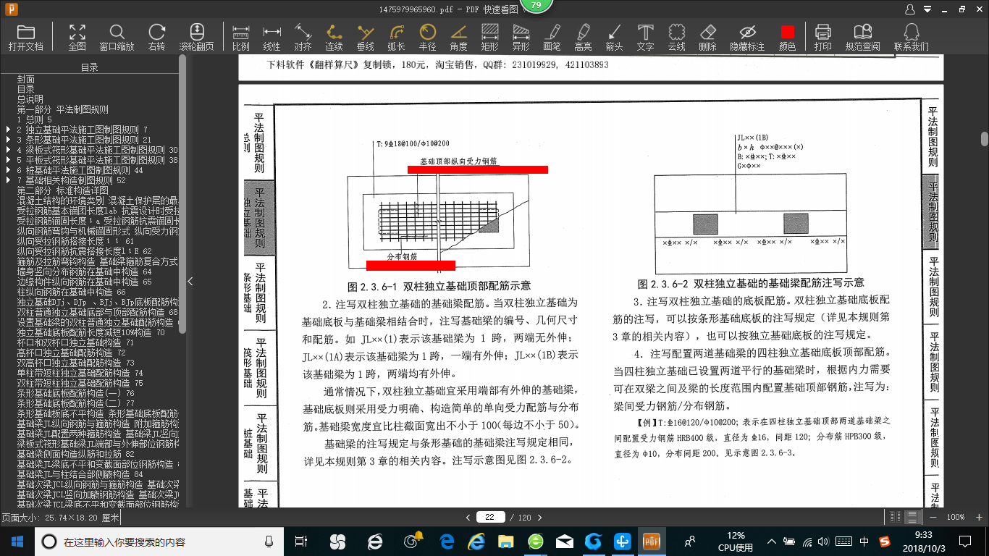Collapse the outline panel with left chevron
The height and width of the screenshot is (556, 989).
pos(190,281)
